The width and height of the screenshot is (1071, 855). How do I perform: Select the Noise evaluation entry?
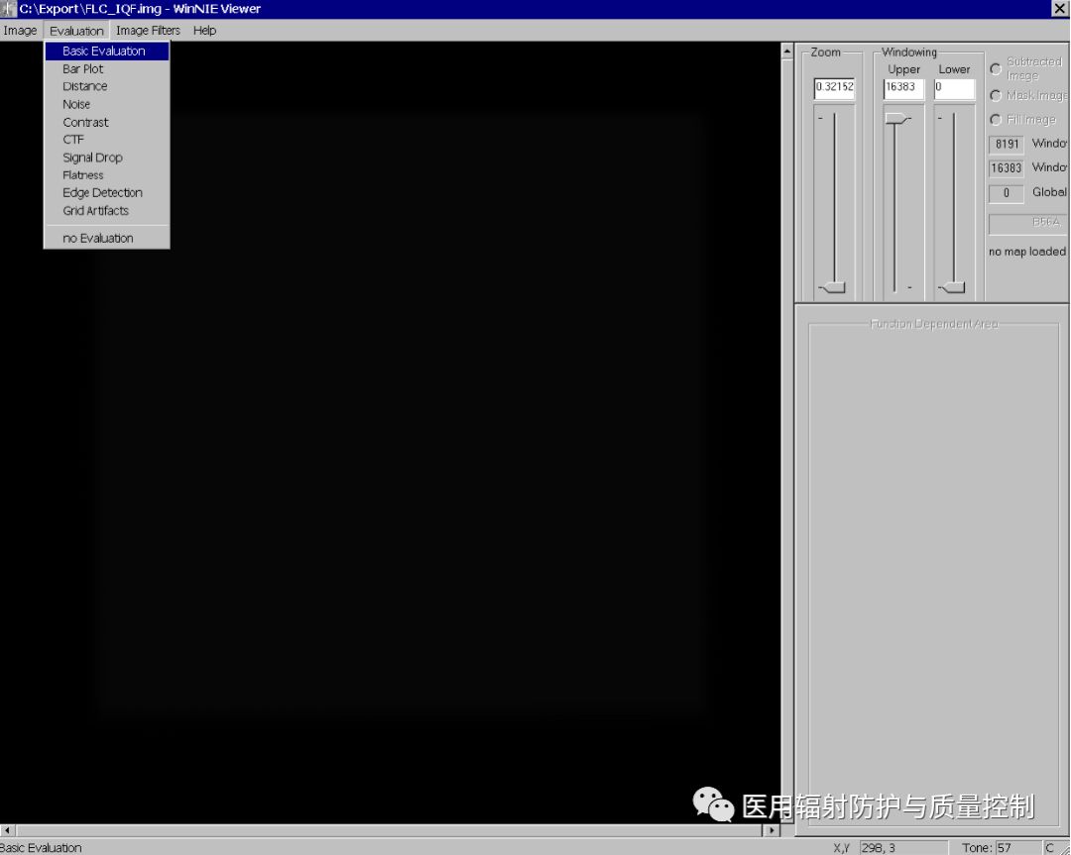point(106,104)
